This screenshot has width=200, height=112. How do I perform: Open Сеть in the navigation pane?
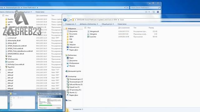[x=70, y=100]
